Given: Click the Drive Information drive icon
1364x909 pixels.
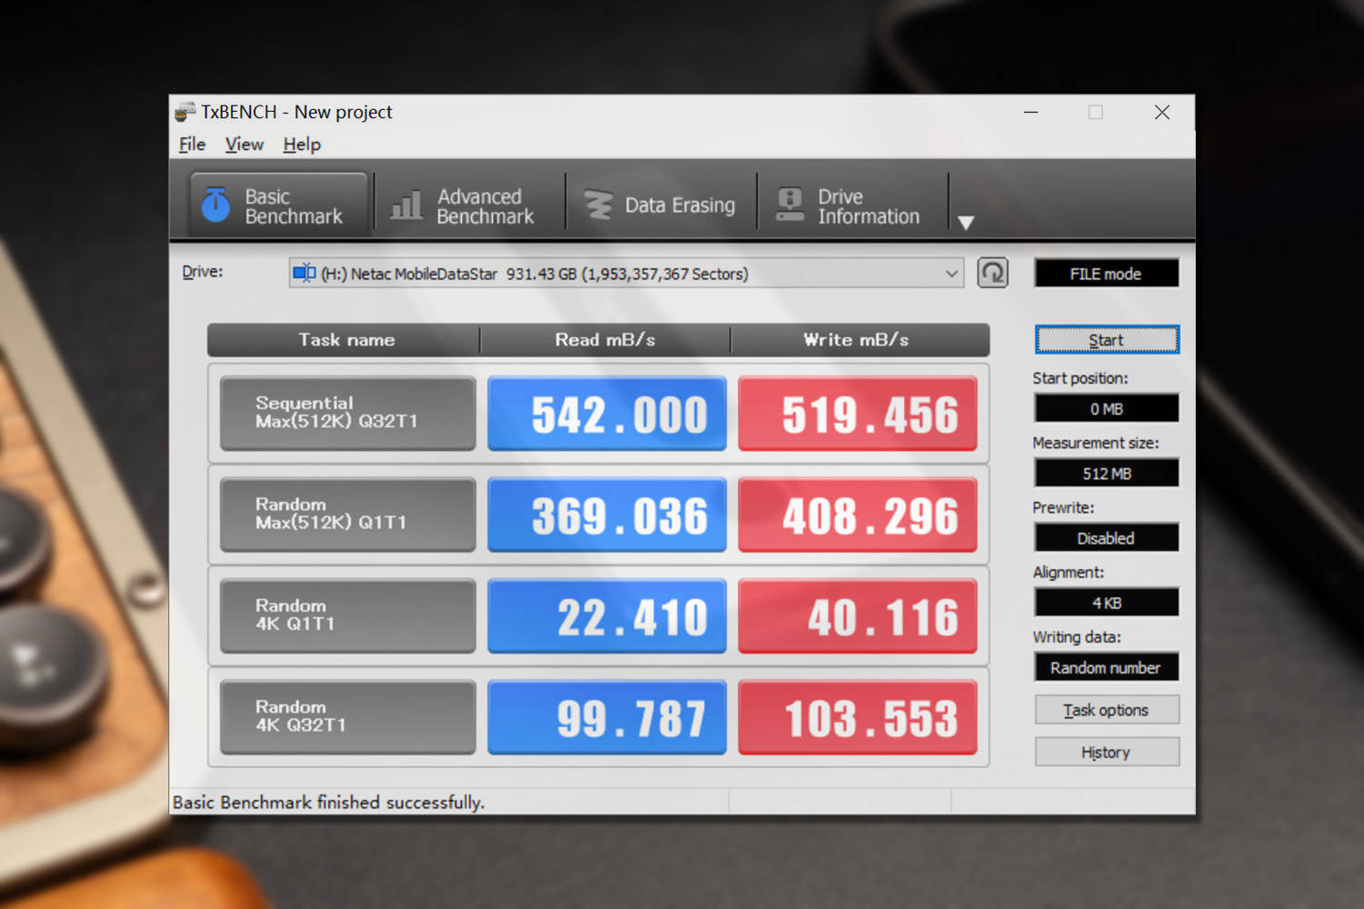Looking at the screenshot, I should (x=790, y=205).
